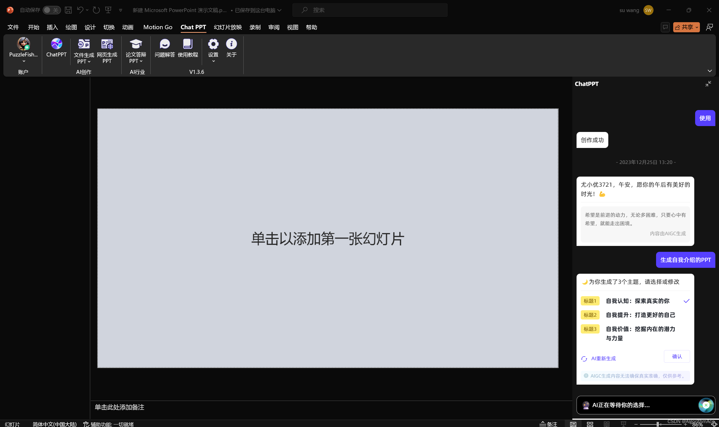The height and width of the screenshot is (427, 719).
Task: Click the 搜索 search box
Action: tap(370, 10)
